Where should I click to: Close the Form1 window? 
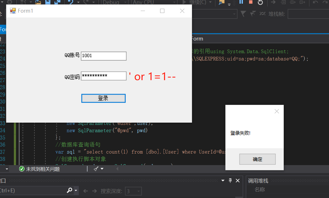182,11
